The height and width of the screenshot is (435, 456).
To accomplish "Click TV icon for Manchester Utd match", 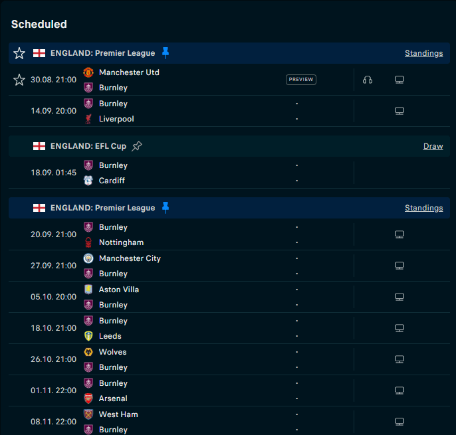I will point(399,80).
